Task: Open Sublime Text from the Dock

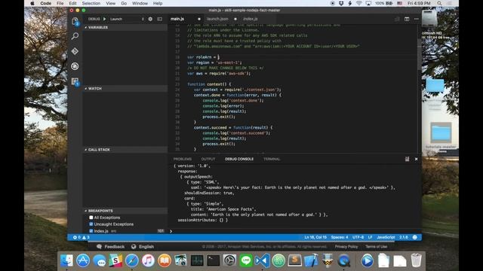Action: click(x=295, y=261)
